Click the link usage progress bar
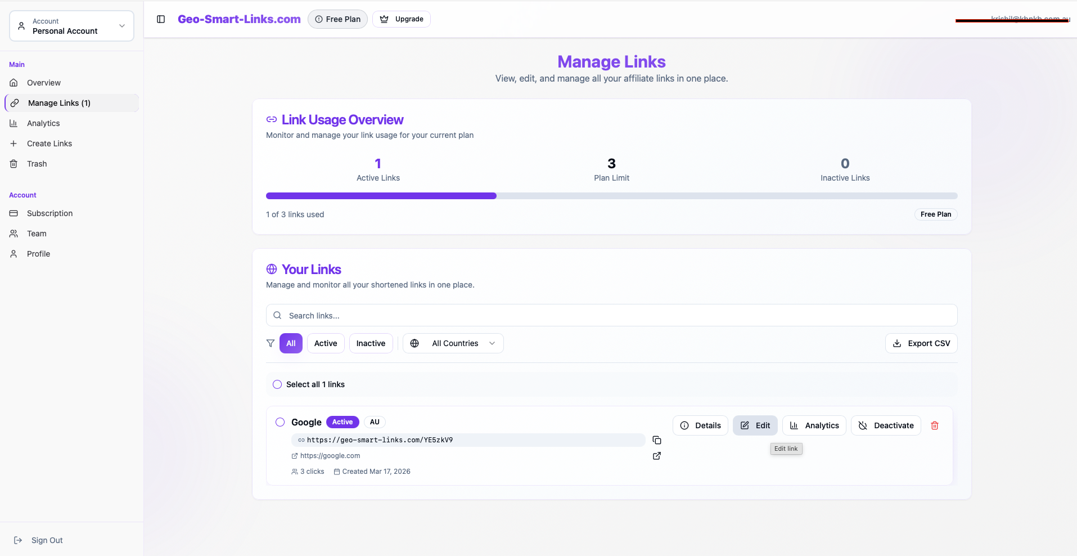1077x556 pixels. pos(612,196)
